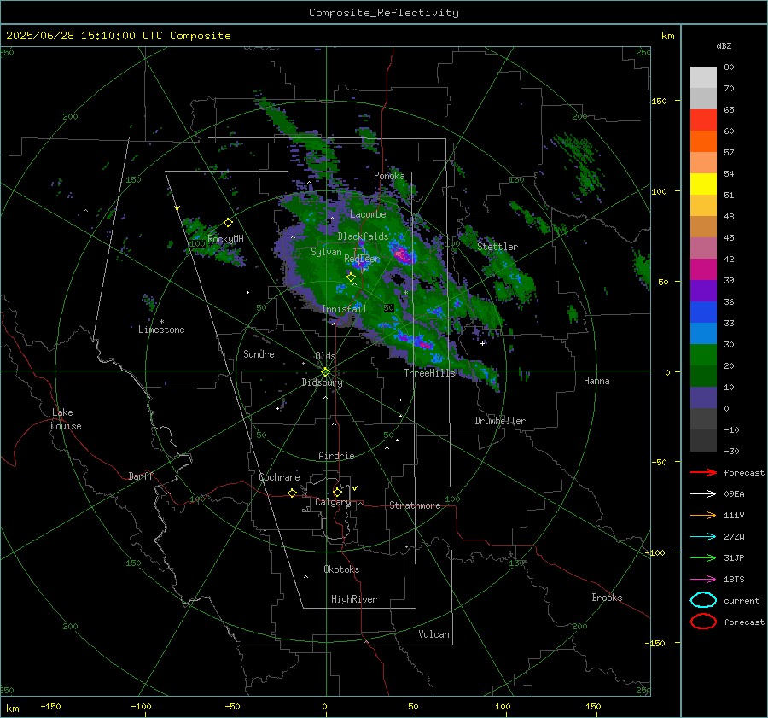Click the Olds city label
This screenshot has width=768, height=718.
325,356
